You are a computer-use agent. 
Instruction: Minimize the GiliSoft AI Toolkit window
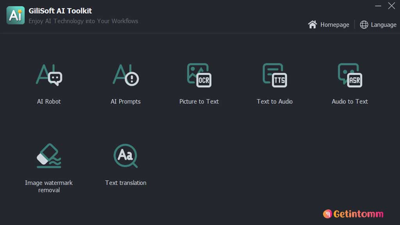pos(378,5)
